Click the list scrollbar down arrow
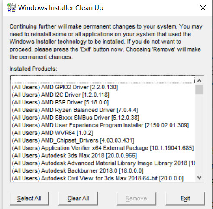The image size is (213, 209). [200, 178]
